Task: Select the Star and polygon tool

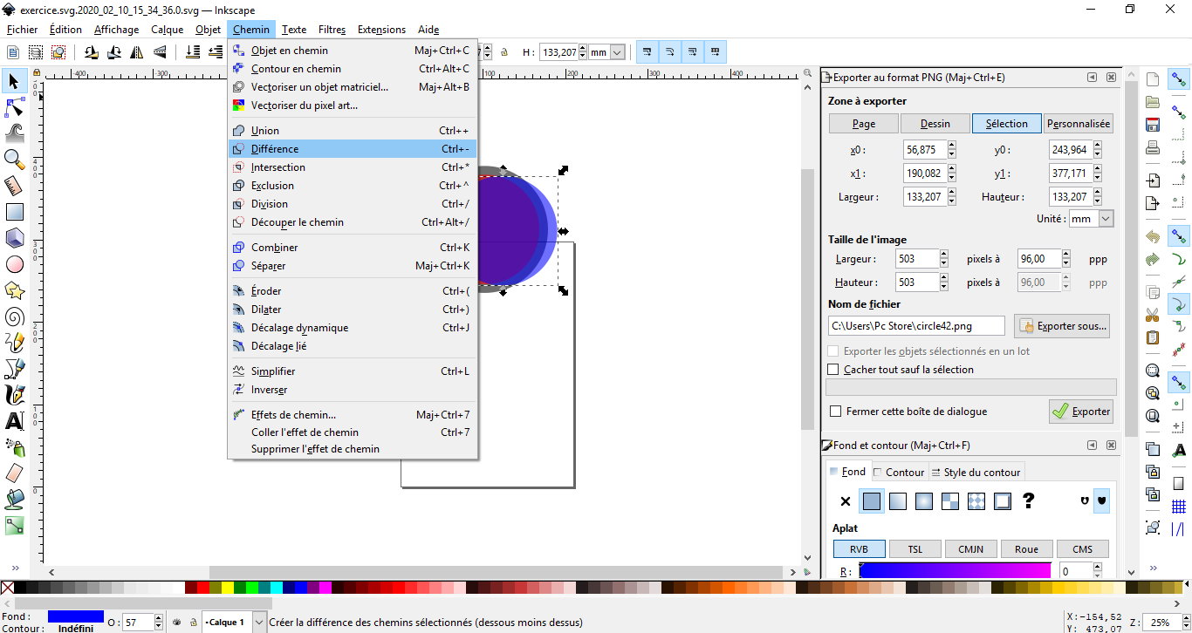Action: pyautogui.click(x=14, y=289)
